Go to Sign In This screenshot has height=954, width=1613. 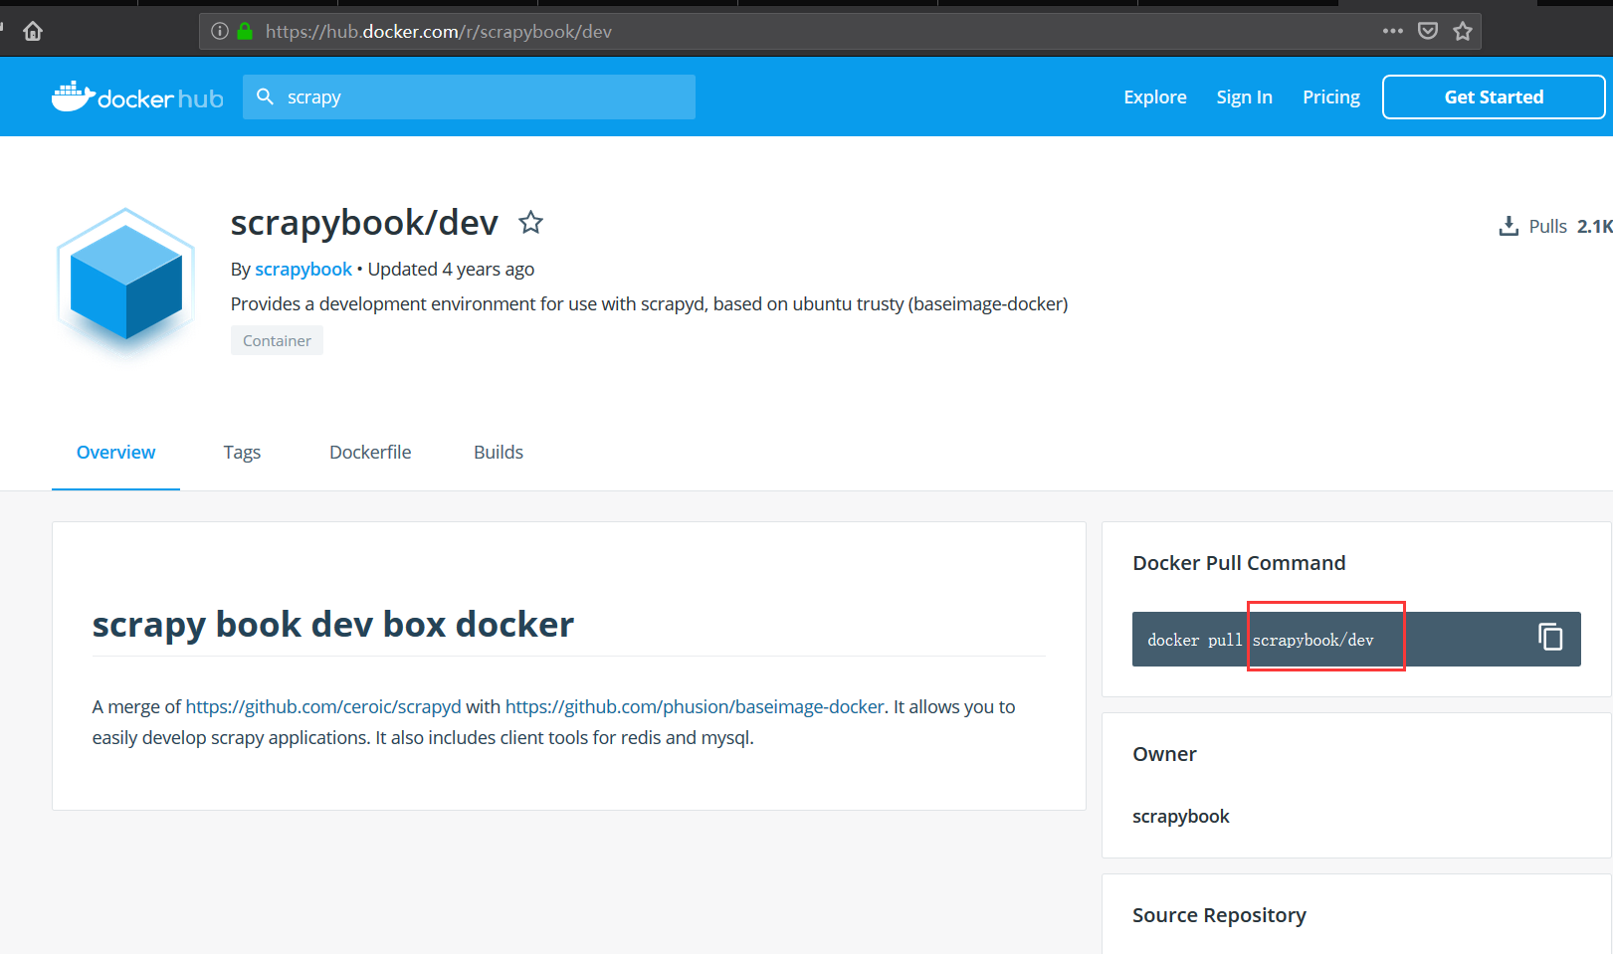1244,97
